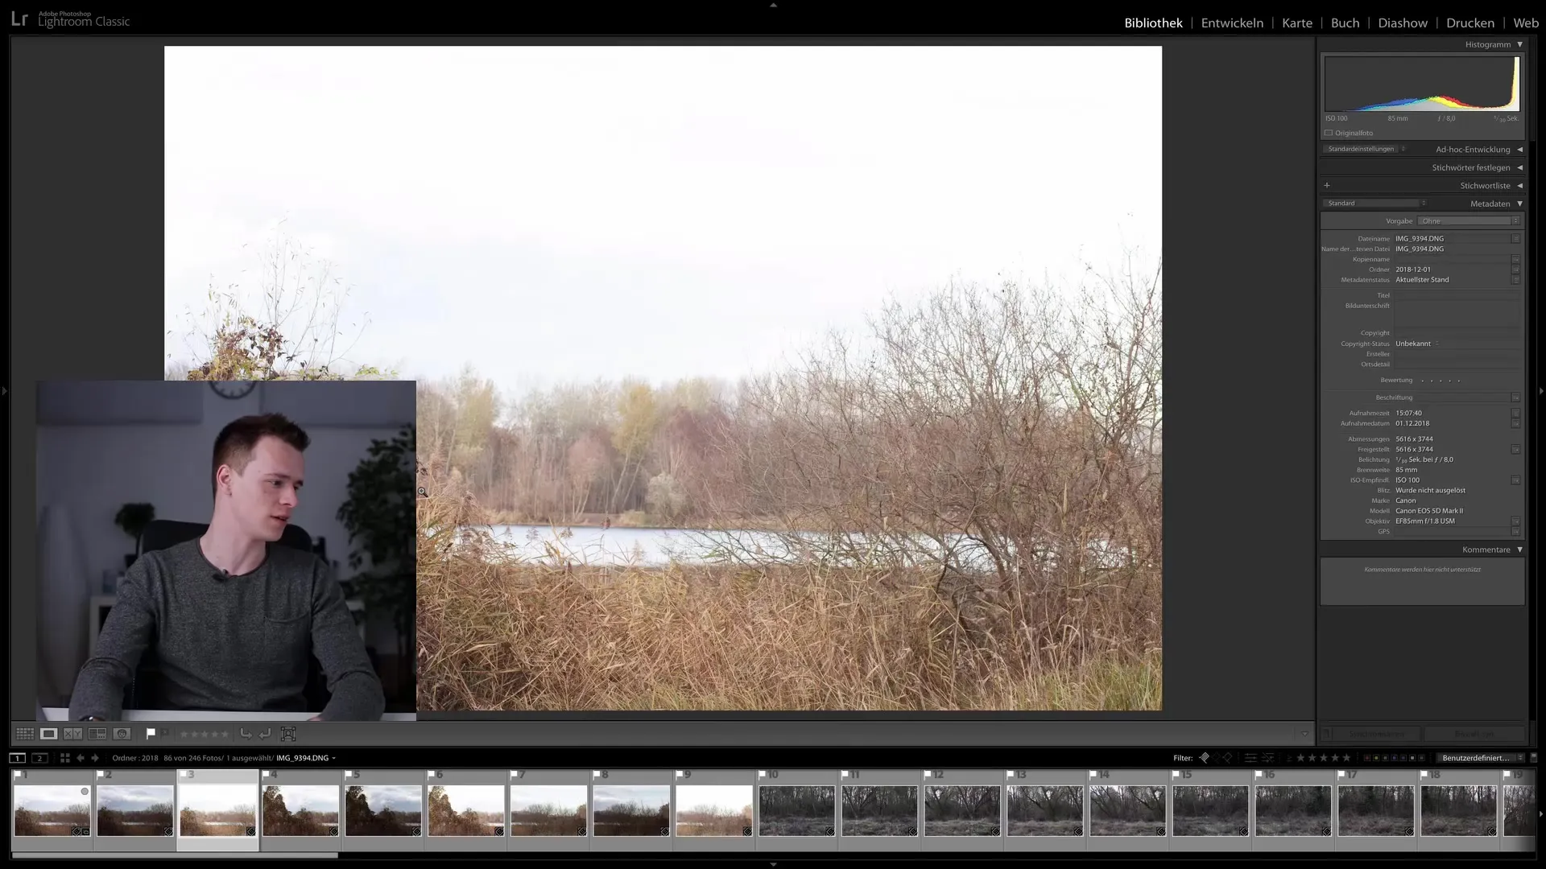Add keyword with plus icon

pyautogui.click(x=1327, y=186)
